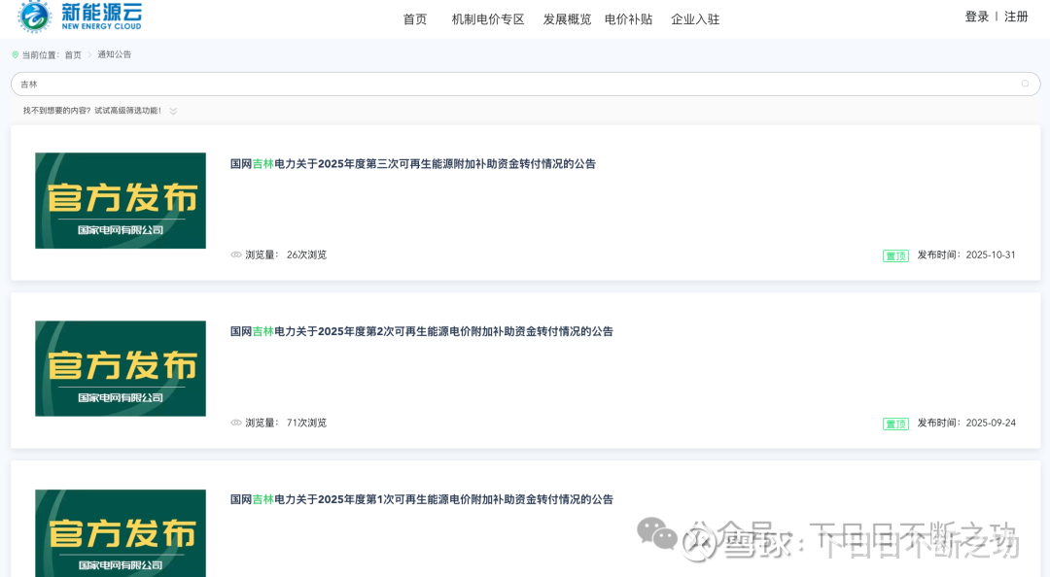Screen dimensions: 1050x577
Task: Click the eye icon showing 71次浏览
Action: [235, 423]
